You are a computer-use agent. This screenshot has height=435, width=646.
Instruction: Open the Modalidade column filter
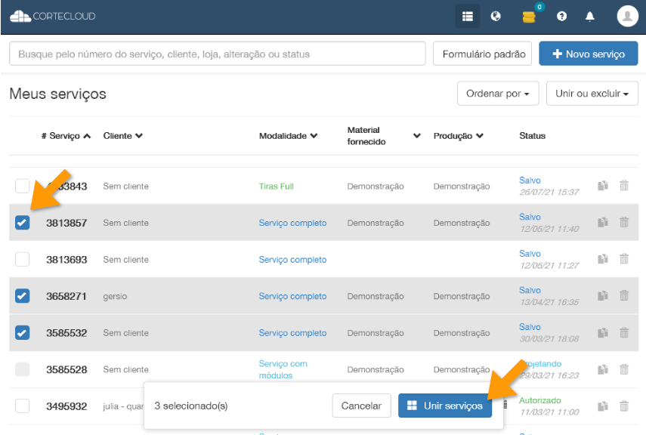click(x=288, y=136)
